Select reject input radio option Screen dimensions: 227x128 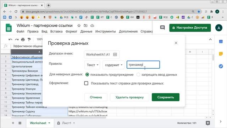point(138,75)
